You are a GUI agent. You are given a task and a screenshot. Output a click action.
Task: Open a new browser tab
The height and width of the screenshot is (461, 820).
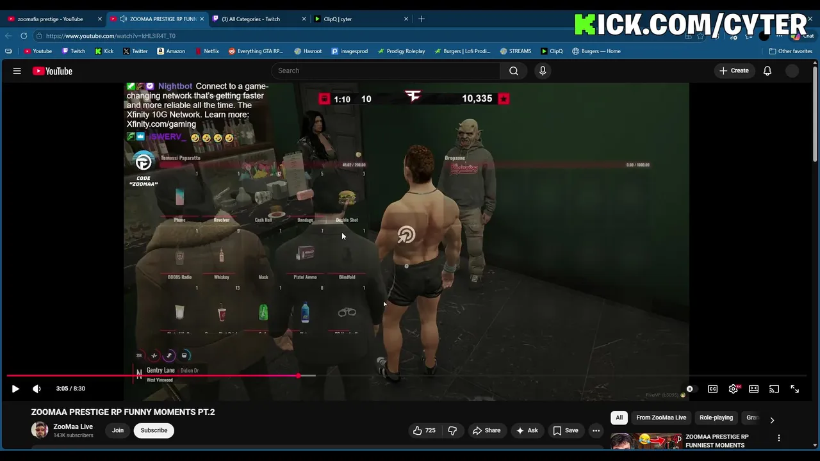pyautogui.click(x=421, y=19)
